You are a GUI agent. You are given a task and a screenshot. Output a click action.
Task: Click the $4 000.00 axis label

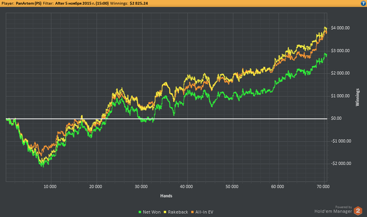click(x=340, y=28)
